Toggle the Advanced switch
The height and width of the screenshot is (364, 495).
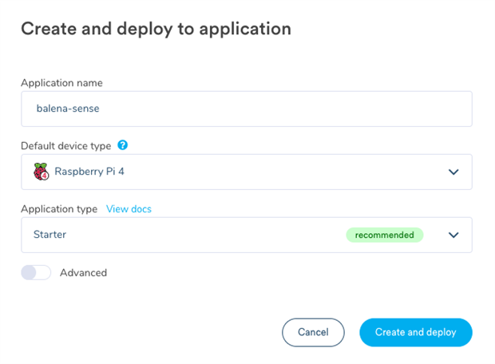click(36, 273)
